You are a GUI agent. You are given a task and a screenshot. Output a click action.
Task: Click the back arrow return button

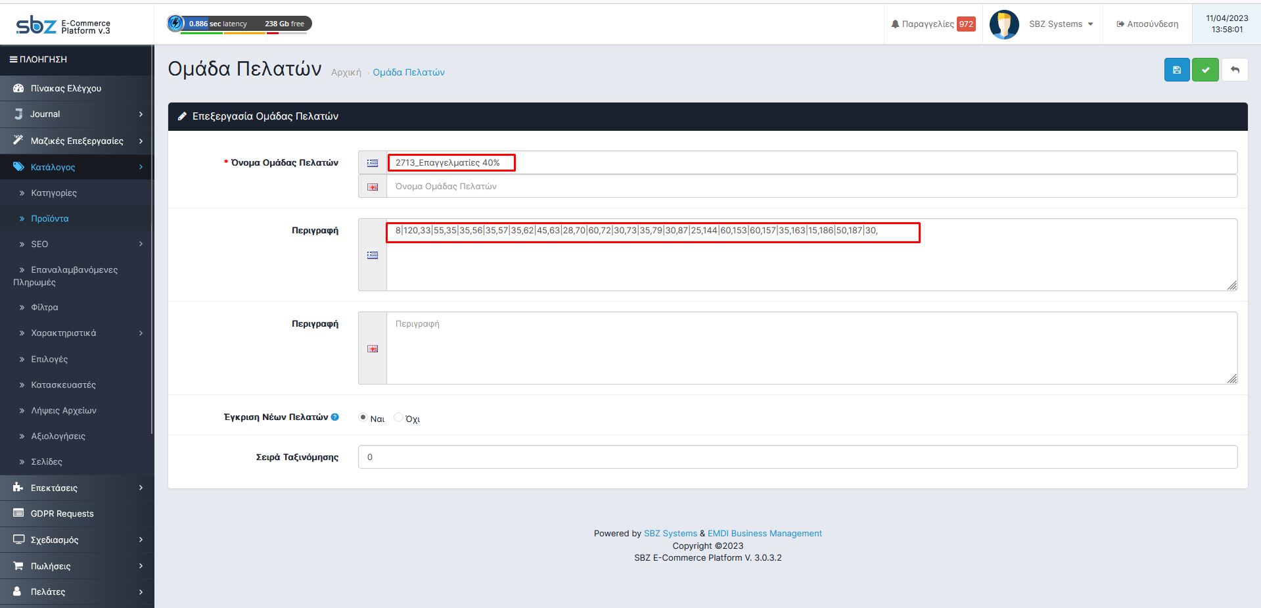[x=1235, y=70]
